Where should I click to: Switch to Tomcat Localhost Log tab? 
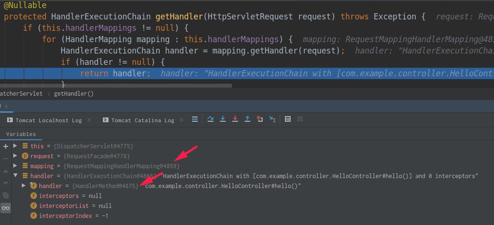tap(48, 120)
